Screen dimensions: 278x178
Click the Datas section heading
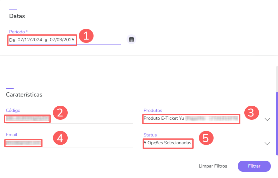[x=17, y=16]
